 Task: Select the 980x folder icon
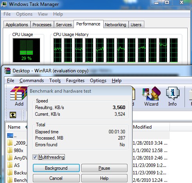point(10,151)
